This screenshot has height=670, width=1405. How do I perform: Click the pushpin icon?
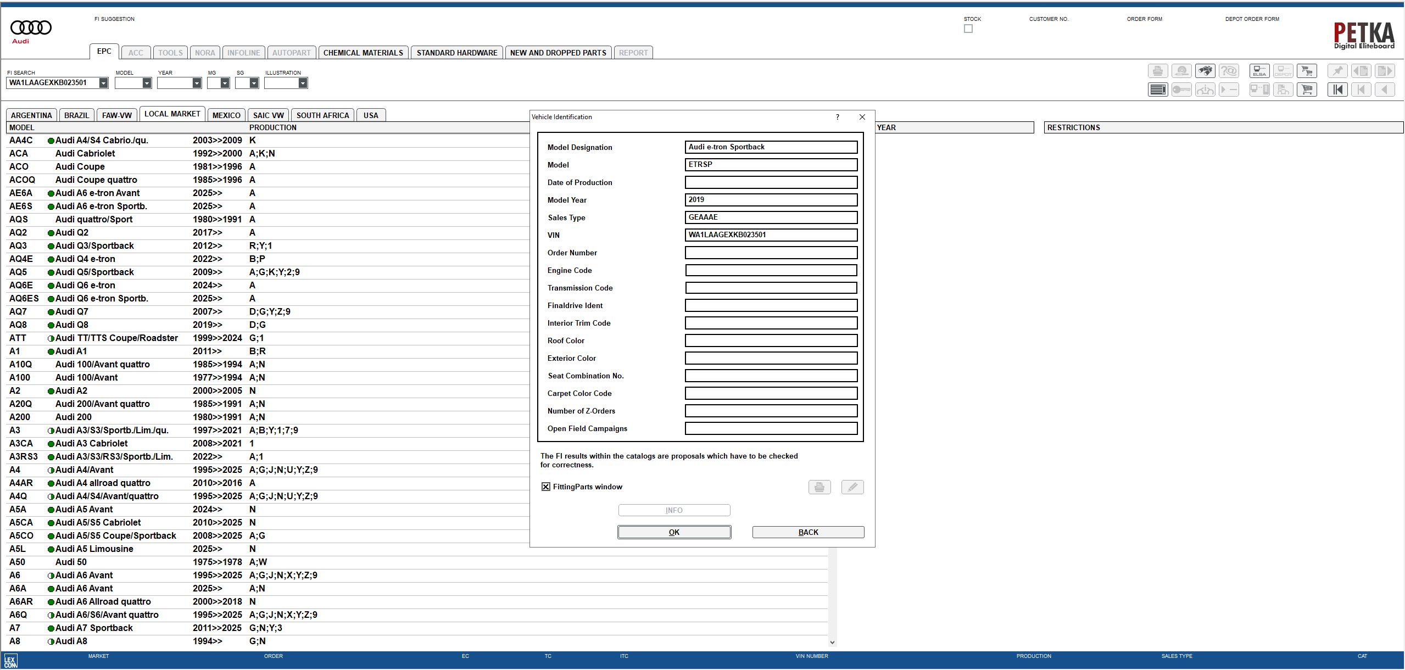[1337, 71]
